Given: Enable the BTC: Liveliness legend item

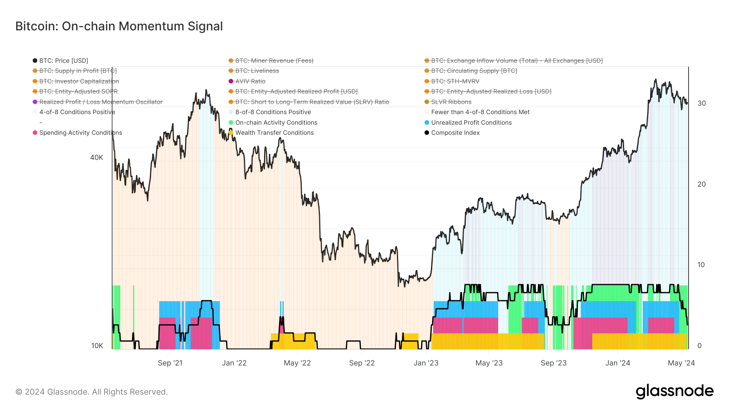Looking at the screenshot, I should [257, 71].
